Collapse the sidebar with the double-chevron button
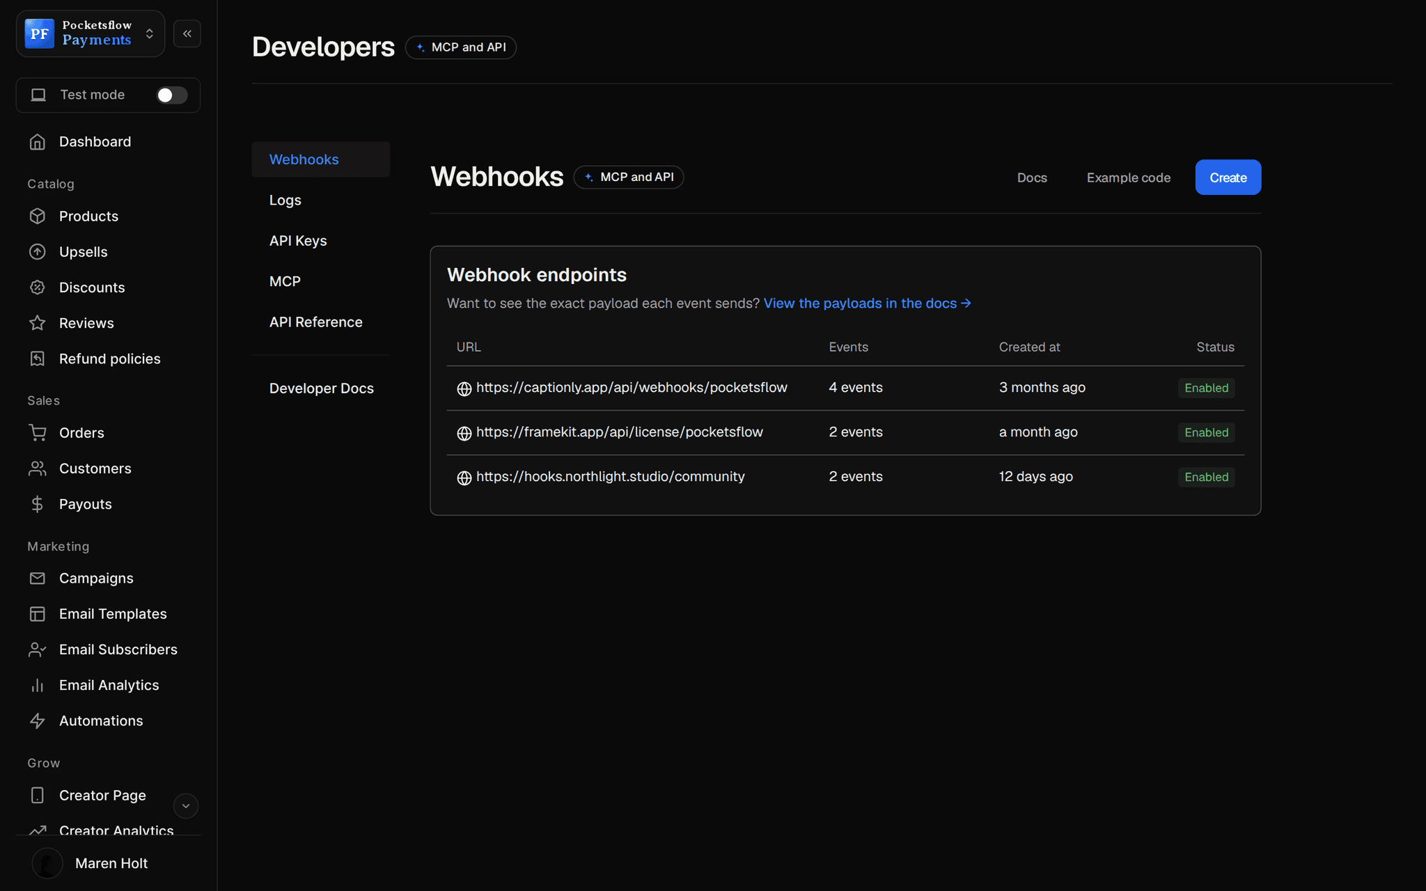The image size is (1426, 891). pyautogui.click(x=187, y=33)
